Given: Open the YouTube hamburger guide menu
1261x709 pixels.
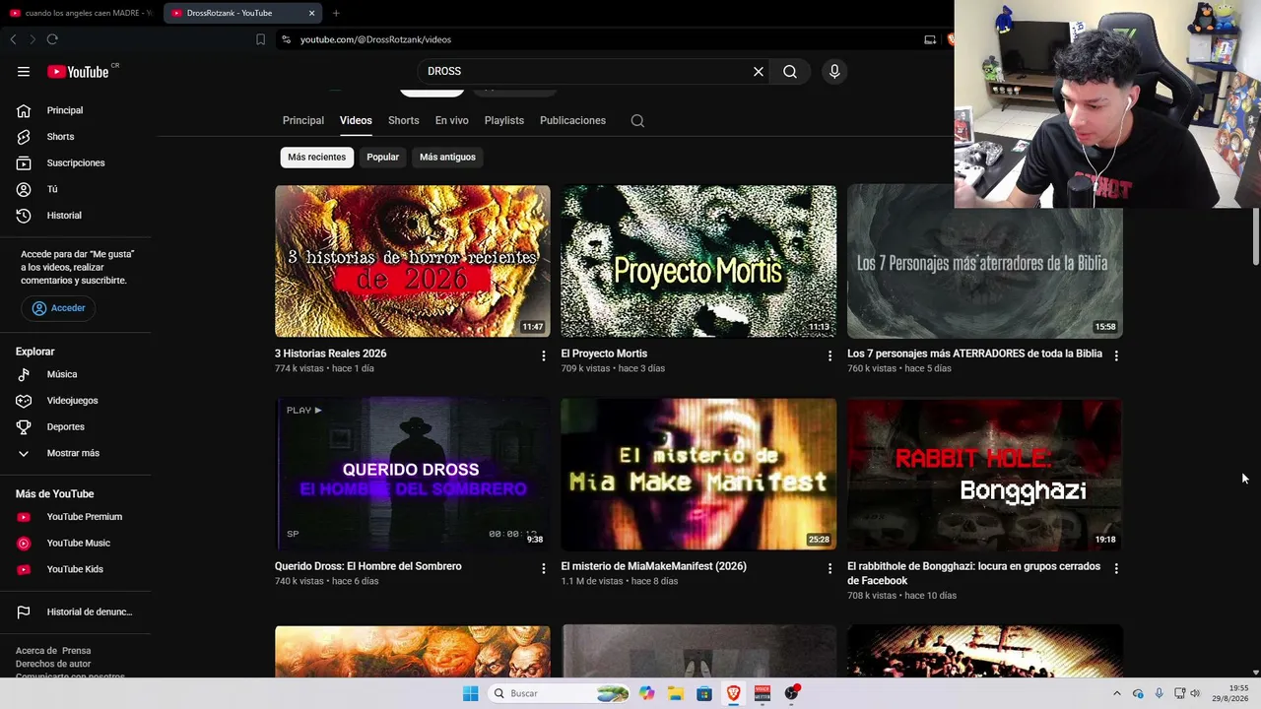Looking at the screenshot, I should 24,71.
